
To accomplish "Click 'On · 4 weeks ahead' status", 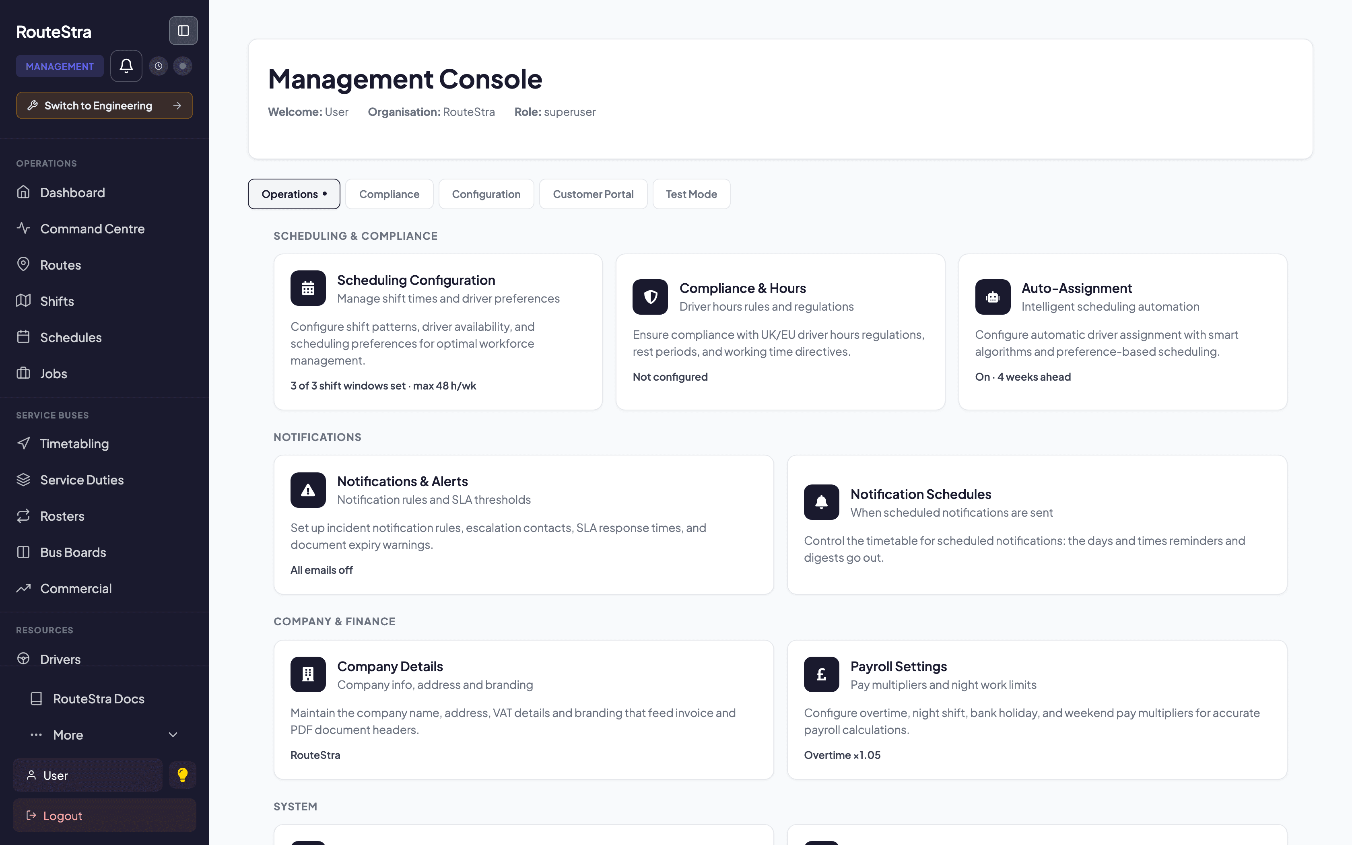I will [1022, 377].
